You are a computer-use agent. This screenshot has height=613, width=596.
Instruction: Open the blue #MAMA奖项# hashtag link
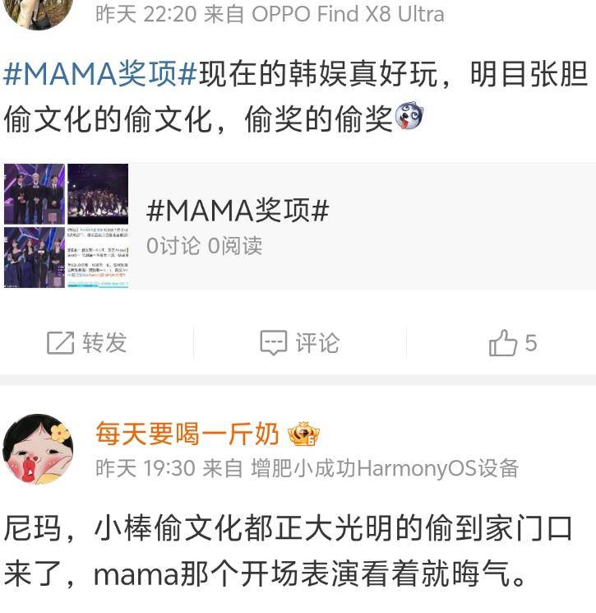(100, 73)
